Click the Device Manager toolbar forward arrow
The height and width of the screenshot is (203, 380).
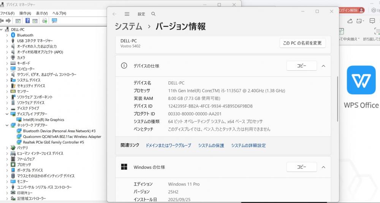[8, 21]
